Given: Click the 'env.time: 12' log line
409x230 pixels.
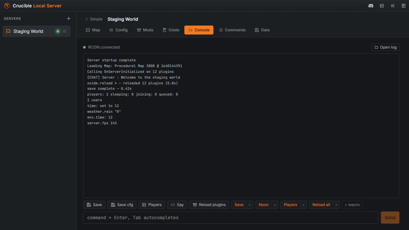Looking at the screenshot, I should tap(100, 117).
